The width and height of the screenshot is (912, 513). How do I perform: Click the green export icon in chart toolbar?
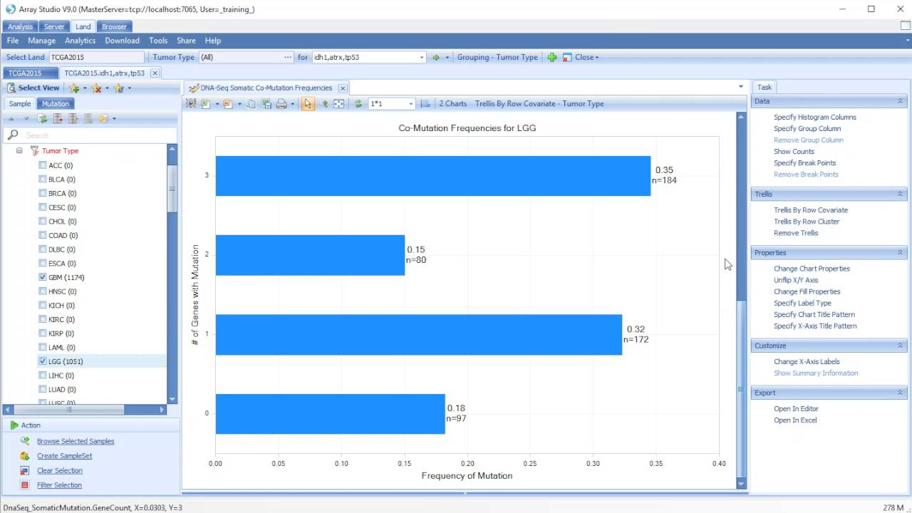205,104
